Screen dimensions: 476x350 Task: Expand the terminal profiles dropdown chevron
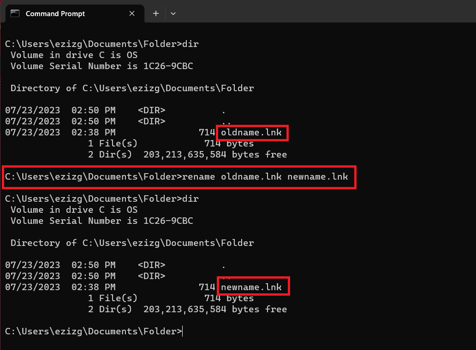coord(173,13)
